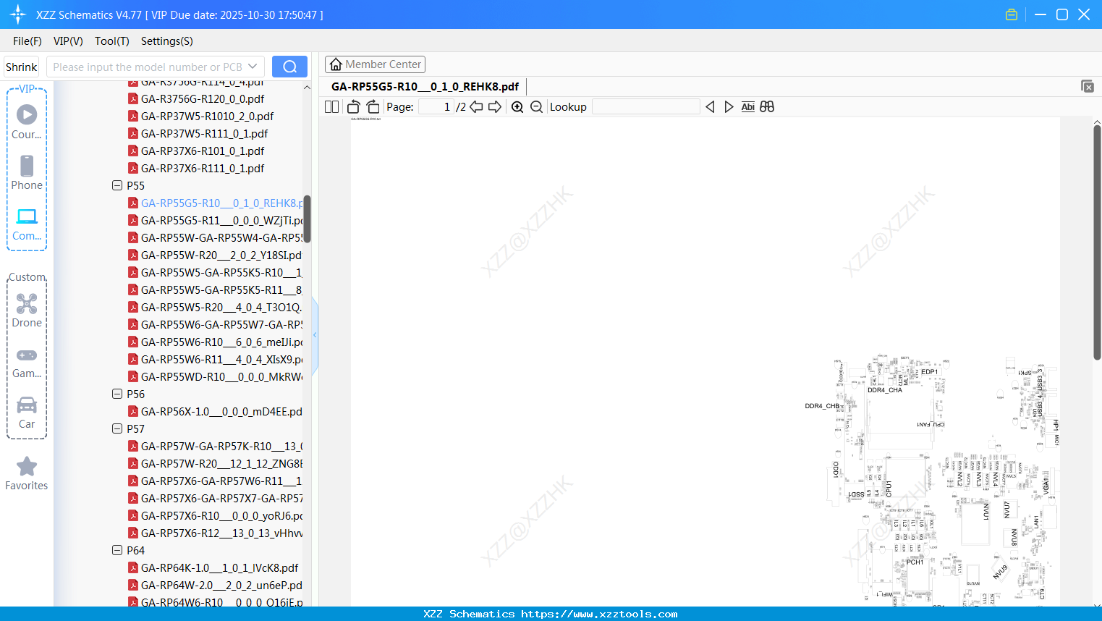
Task: Open GA-RP57W-R20 PDF file
Action: click(x=221, y=463)
